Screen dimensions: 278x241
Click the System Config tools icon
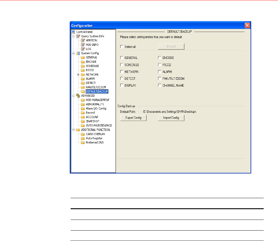point(78,53)
